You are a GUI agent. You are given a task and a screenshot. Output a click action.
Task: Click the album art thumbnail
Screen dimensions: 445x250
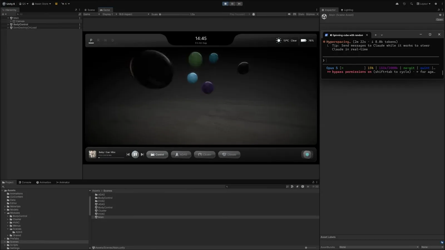pos(92,154)
